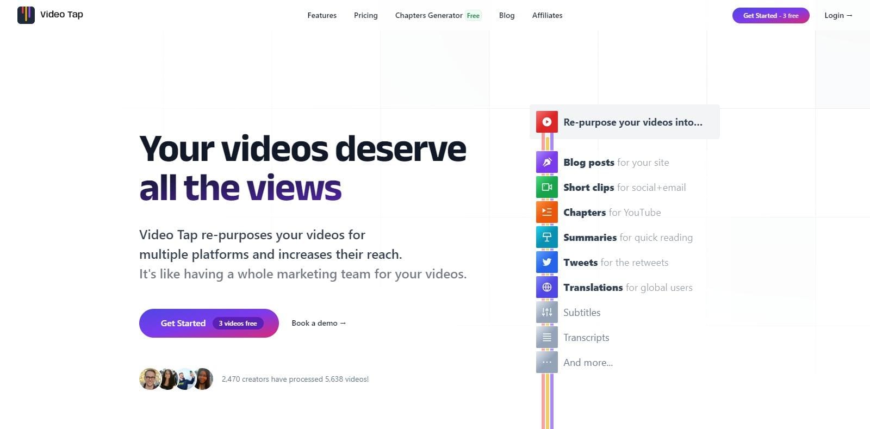
Task: Click the 'Transcripts' label
Action: coord(586,338)
